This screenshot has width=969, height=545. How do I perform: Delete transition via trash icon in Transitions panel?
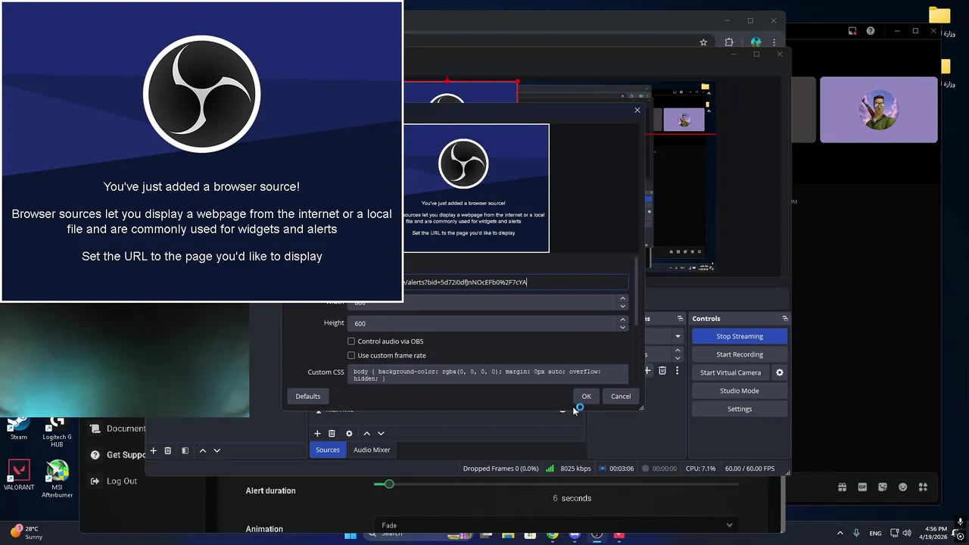point(662,371)
